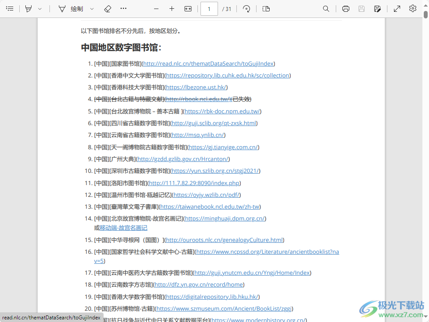Toggle the highlight tool
The width and height of the screenshot is (429, 322).
click(28, 8)
